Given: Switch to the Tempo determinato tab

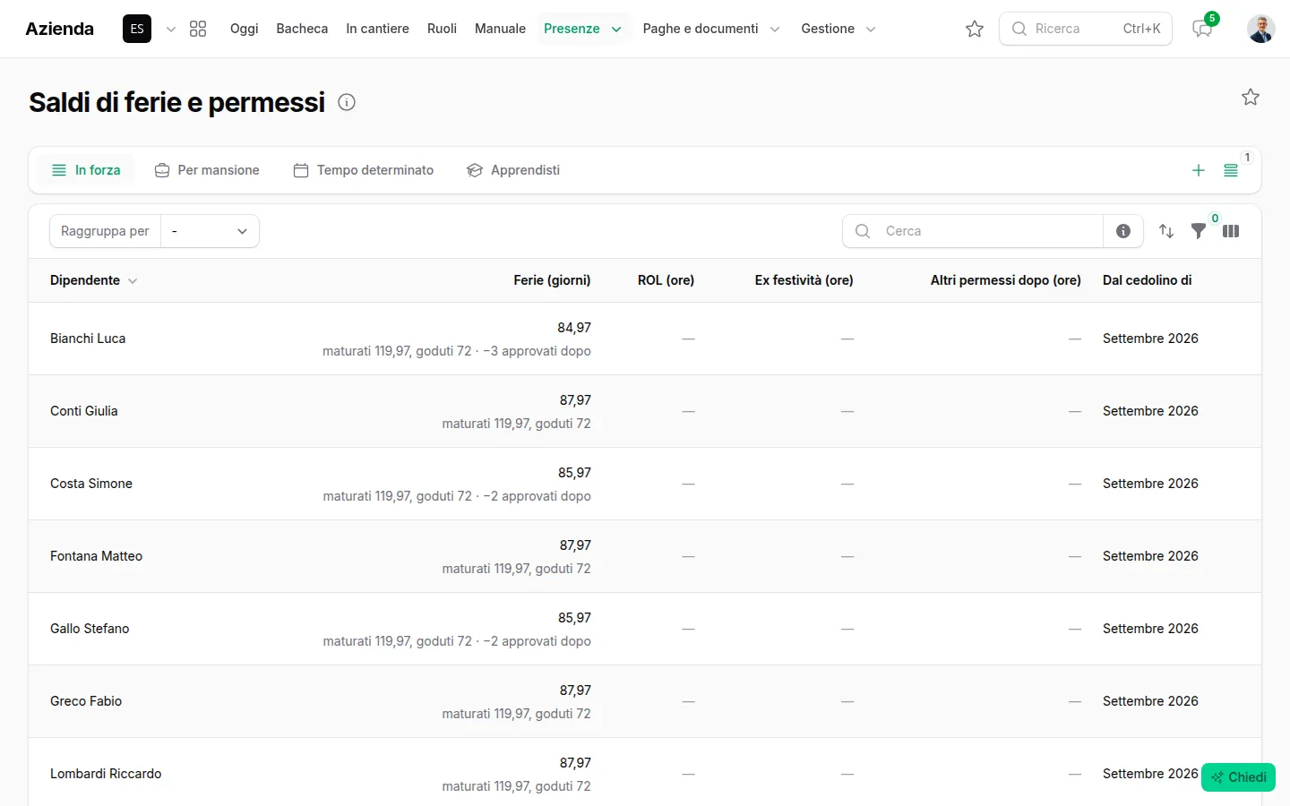Looking at the screenshot, I should click(x=364, y=170).
